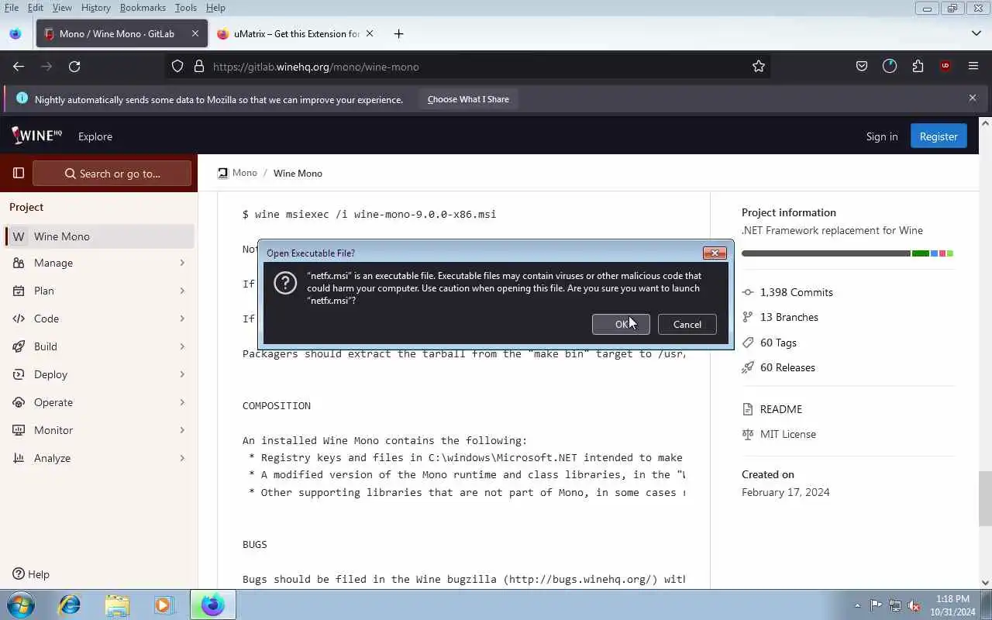This screenshot has width=992, height=620.
Task: Open site security shield info
Action: (x=177, y=67)
